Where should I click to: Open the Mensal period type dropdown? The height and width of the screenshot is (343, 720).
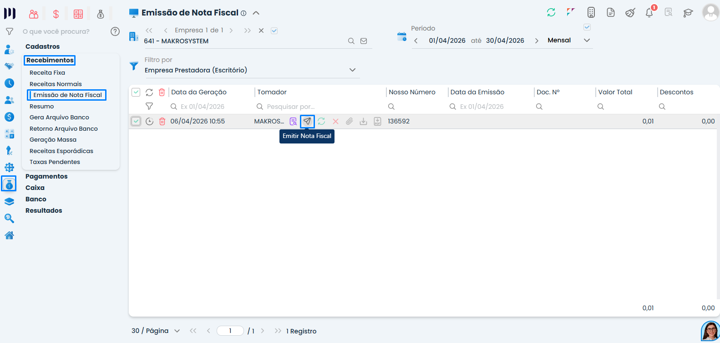pos(569,40)
